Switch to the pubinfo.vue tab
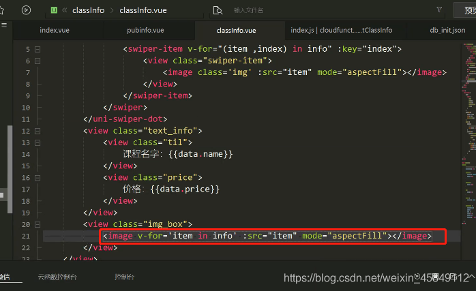Image resolution: width=476 pixels, height=291 pixels. 145,31
